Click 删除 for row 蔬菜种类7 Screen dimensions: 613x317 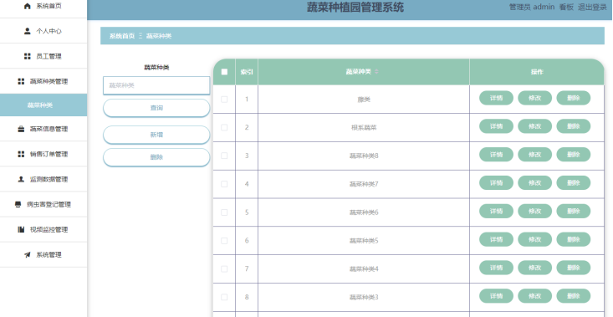point(574,183)
